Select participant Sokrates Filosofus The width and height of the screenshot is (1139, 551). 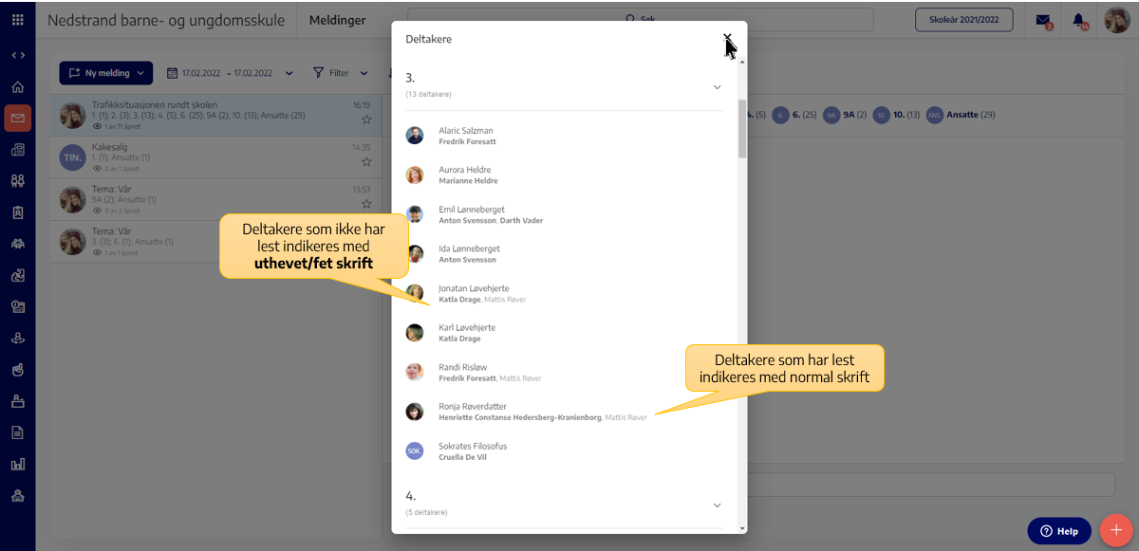tap(564, 451)
